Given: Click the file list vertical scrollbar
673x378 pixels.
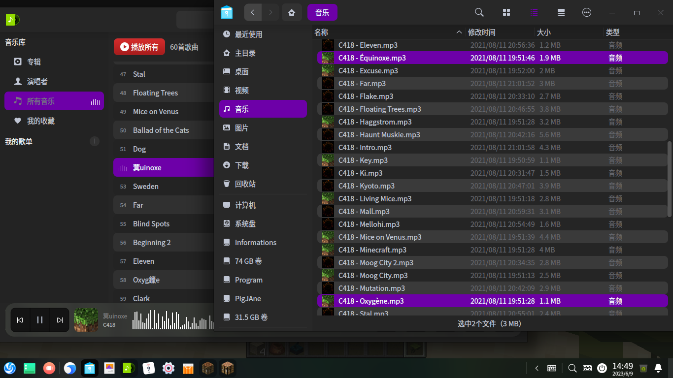Looking at the screenshot, I should pyautogui.click(x=670, y=179).
